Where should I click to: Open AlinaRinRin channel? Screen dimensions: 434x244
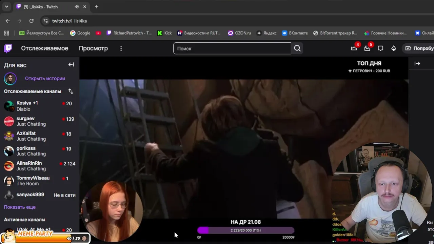click(40, 166)
